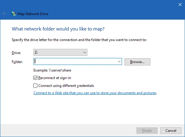The image size is (185, 137).
Task: Open the Connect to a Web site link
Action: (x=95, y=93)
